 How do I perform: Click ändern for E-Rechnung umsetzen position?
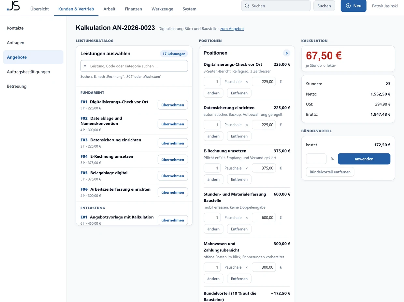click(213, 179)
